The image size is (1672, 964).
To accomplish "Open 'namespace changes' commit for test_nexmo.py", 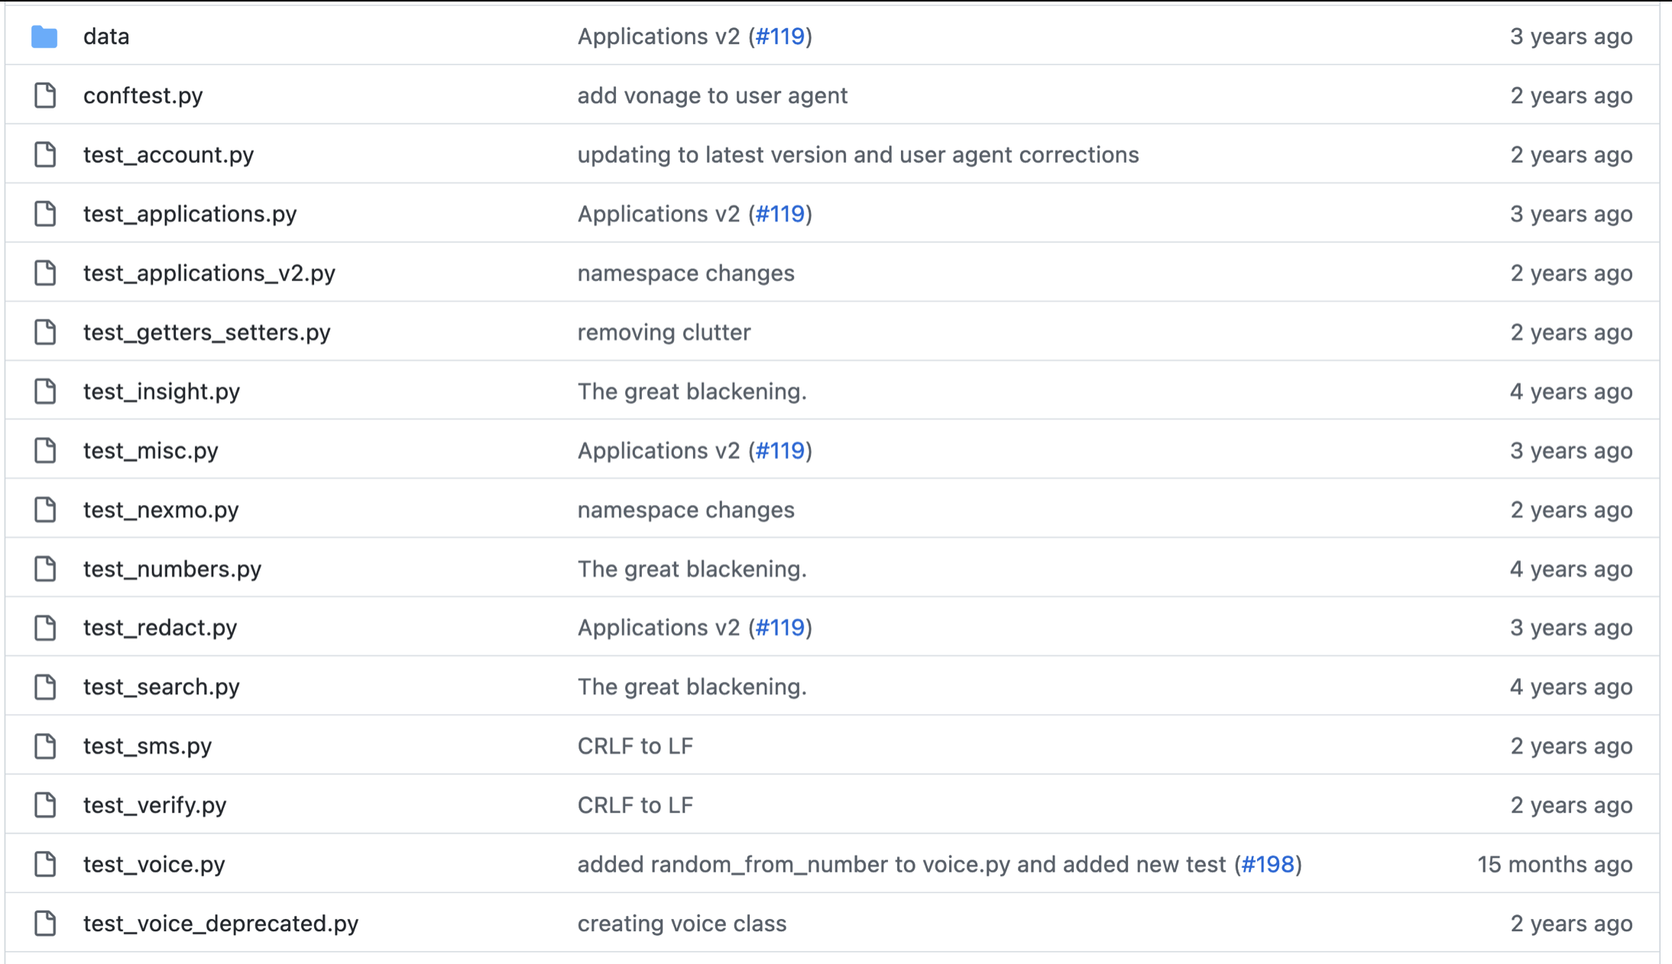I will (x=685, y=509).
